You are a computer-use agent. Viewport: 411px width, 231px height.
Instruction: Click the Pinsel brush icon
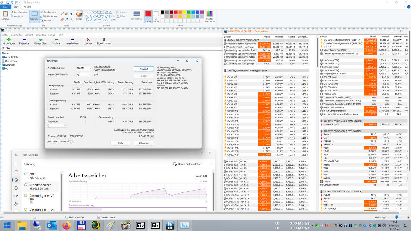click(79, 13)
